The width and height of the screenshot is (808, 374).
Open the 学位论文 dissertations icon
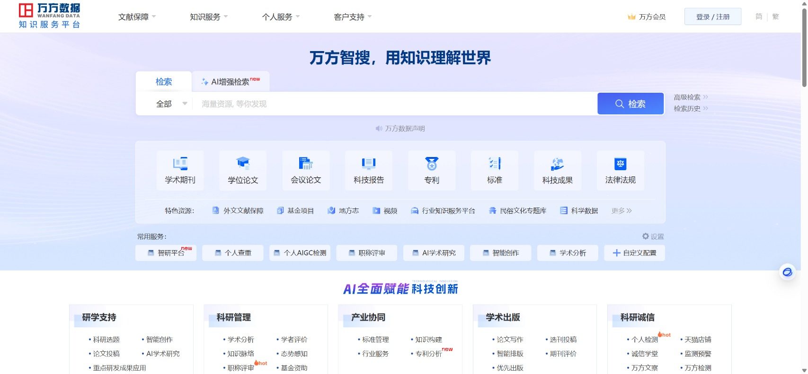243,164
